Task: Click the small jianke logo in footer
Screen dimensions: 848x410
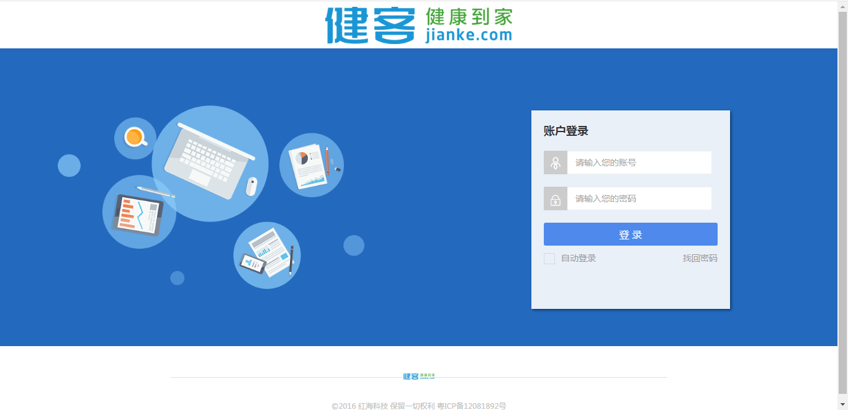Action: point(419,377)
